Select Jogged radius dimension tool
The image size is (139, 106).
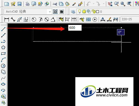click(x=40, y=19)
